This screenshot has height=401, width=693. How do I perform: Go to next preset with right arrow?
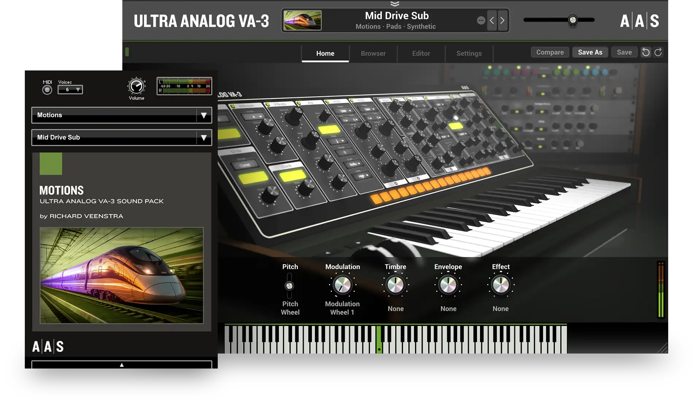pos(502,20)
